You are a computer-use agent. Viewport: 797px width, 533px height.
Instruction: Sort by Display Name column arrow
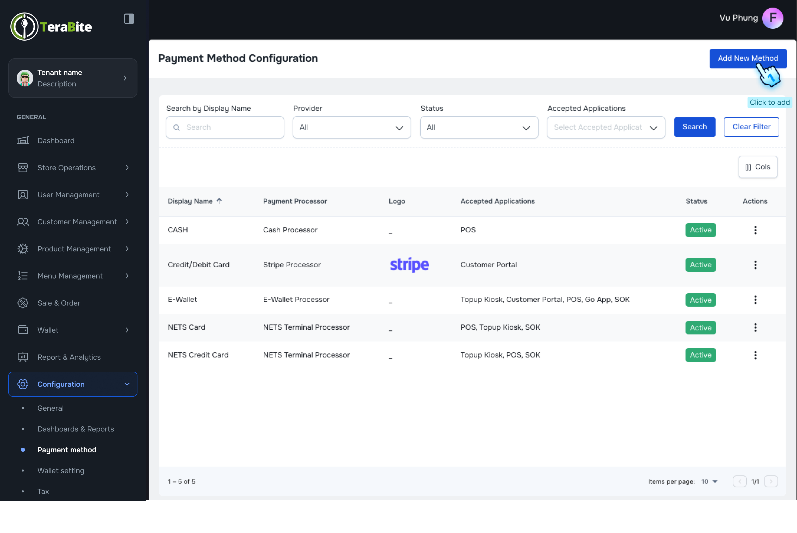219,201
